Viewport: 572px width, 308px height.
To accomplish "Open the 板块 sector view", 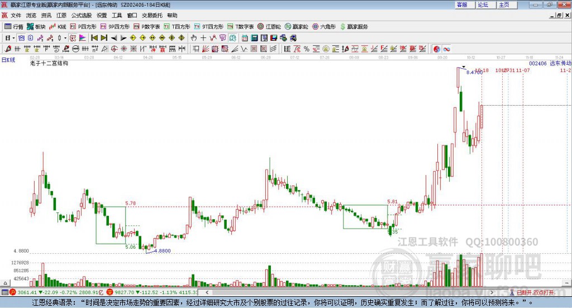I will [36, 27].
